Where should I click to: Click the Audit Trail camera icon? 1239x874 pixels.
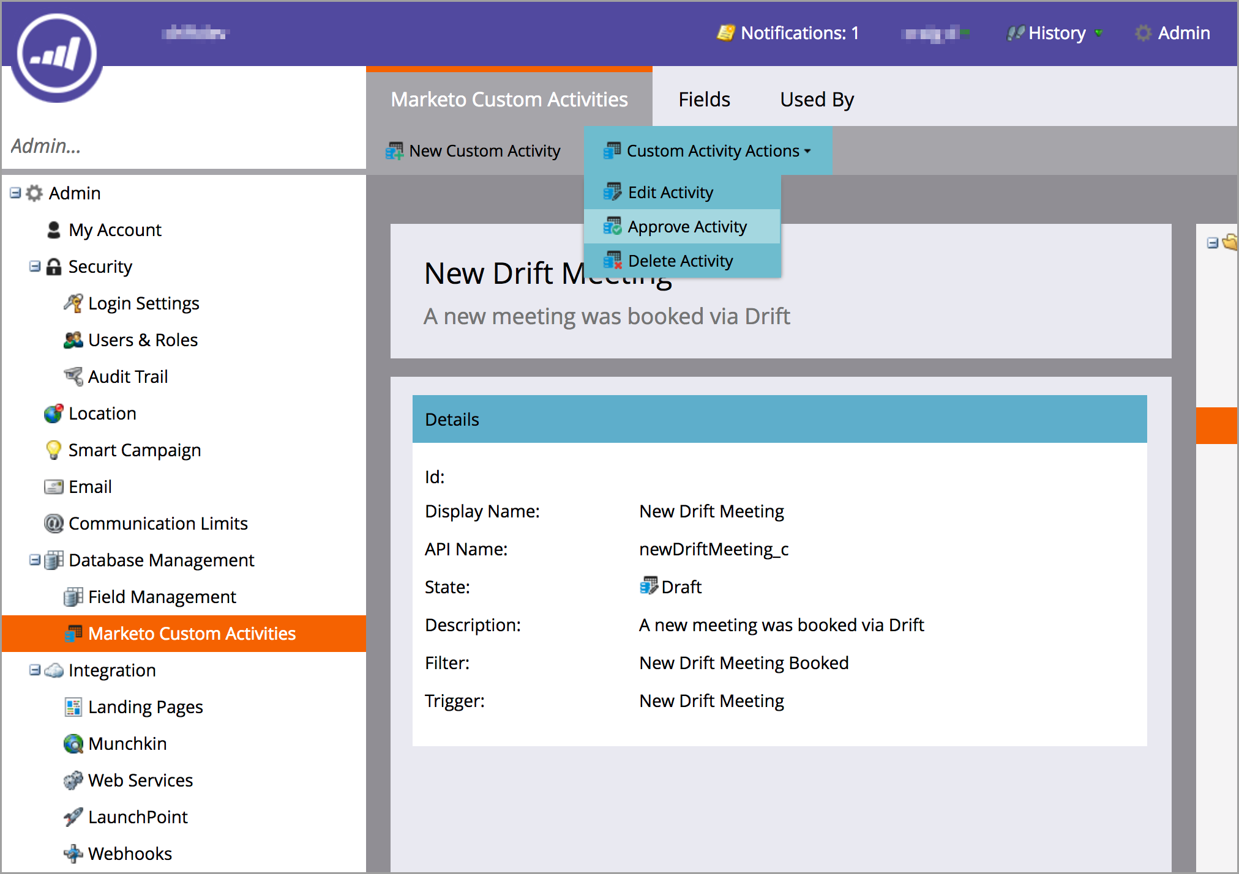[x=73, y=377]
